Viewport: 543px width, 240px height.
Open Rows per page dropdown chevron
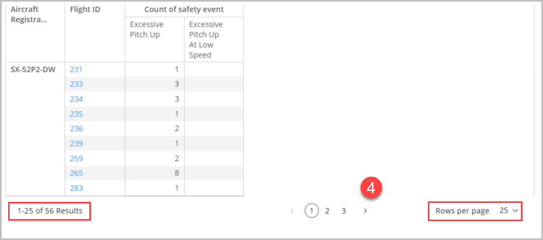(x=515, y=210)
